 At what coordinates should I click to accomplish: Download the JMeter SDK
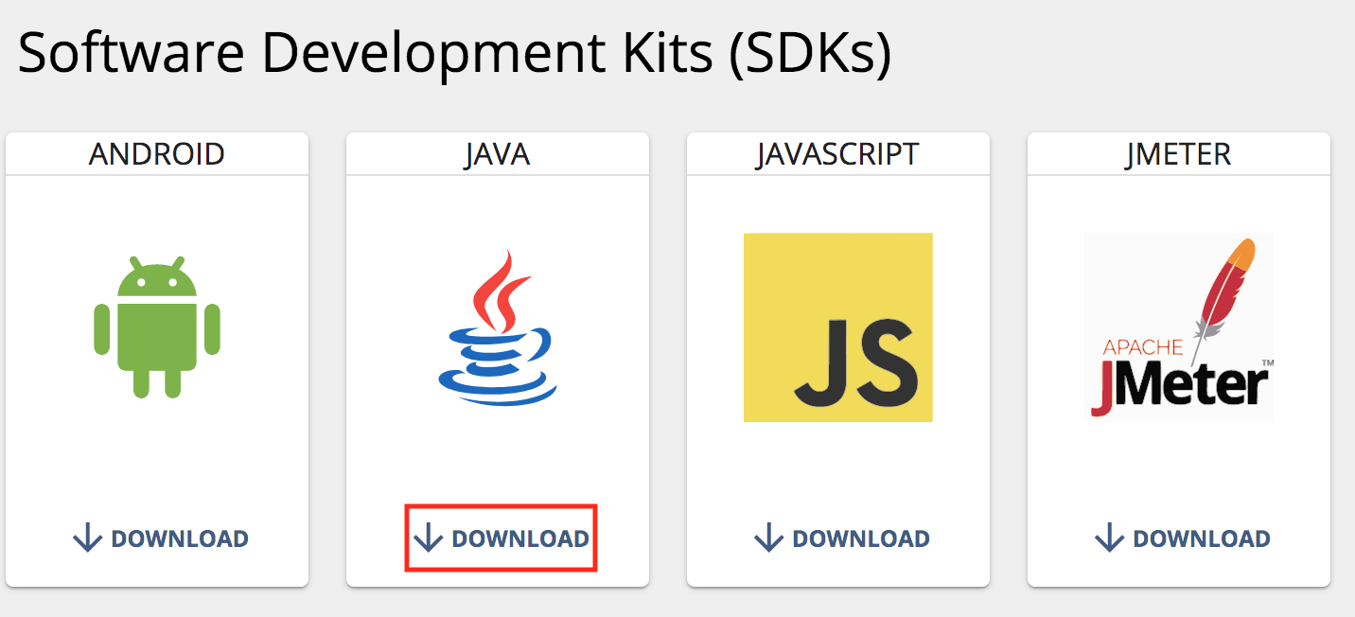tap(1183, 538)
